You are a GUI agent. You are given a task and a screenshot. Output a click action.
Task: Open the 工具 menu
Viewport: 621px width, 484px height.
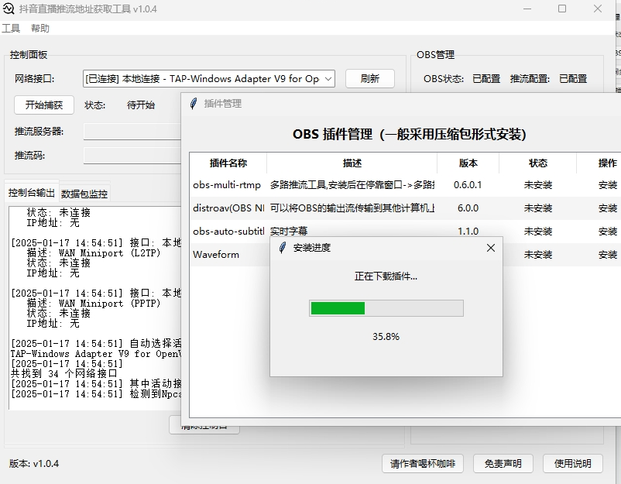point(11,28)
